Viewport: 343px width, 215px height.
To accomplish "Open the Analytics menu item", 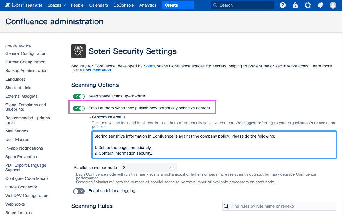I will (148, 5).
